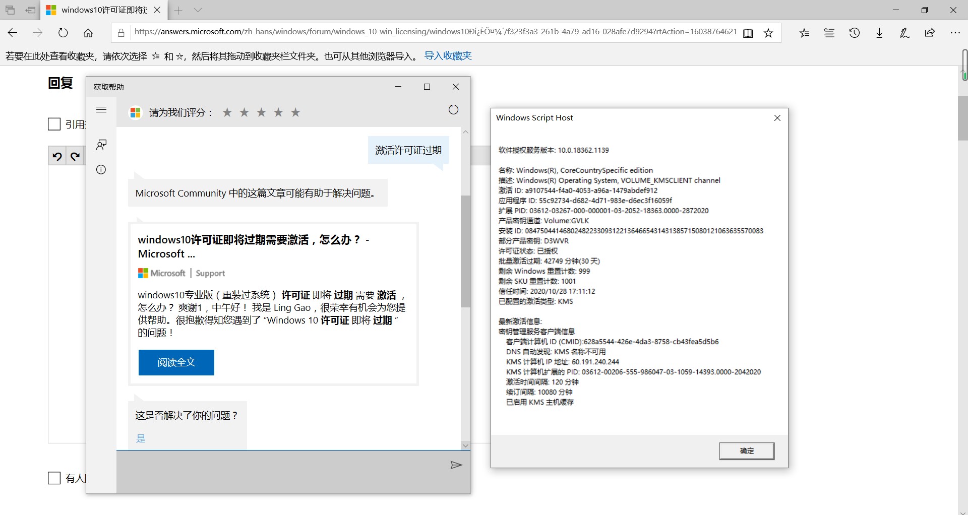Image resolution: width=968 pixels, height=515 pixels.
Task: Rate with the second star
Action: [x=245, y=112]
